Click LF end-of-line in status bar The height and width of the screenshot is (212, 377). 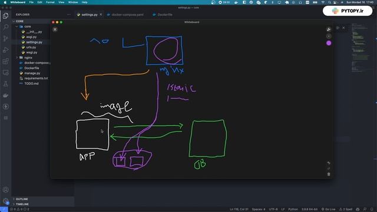(x=283, y=210)
